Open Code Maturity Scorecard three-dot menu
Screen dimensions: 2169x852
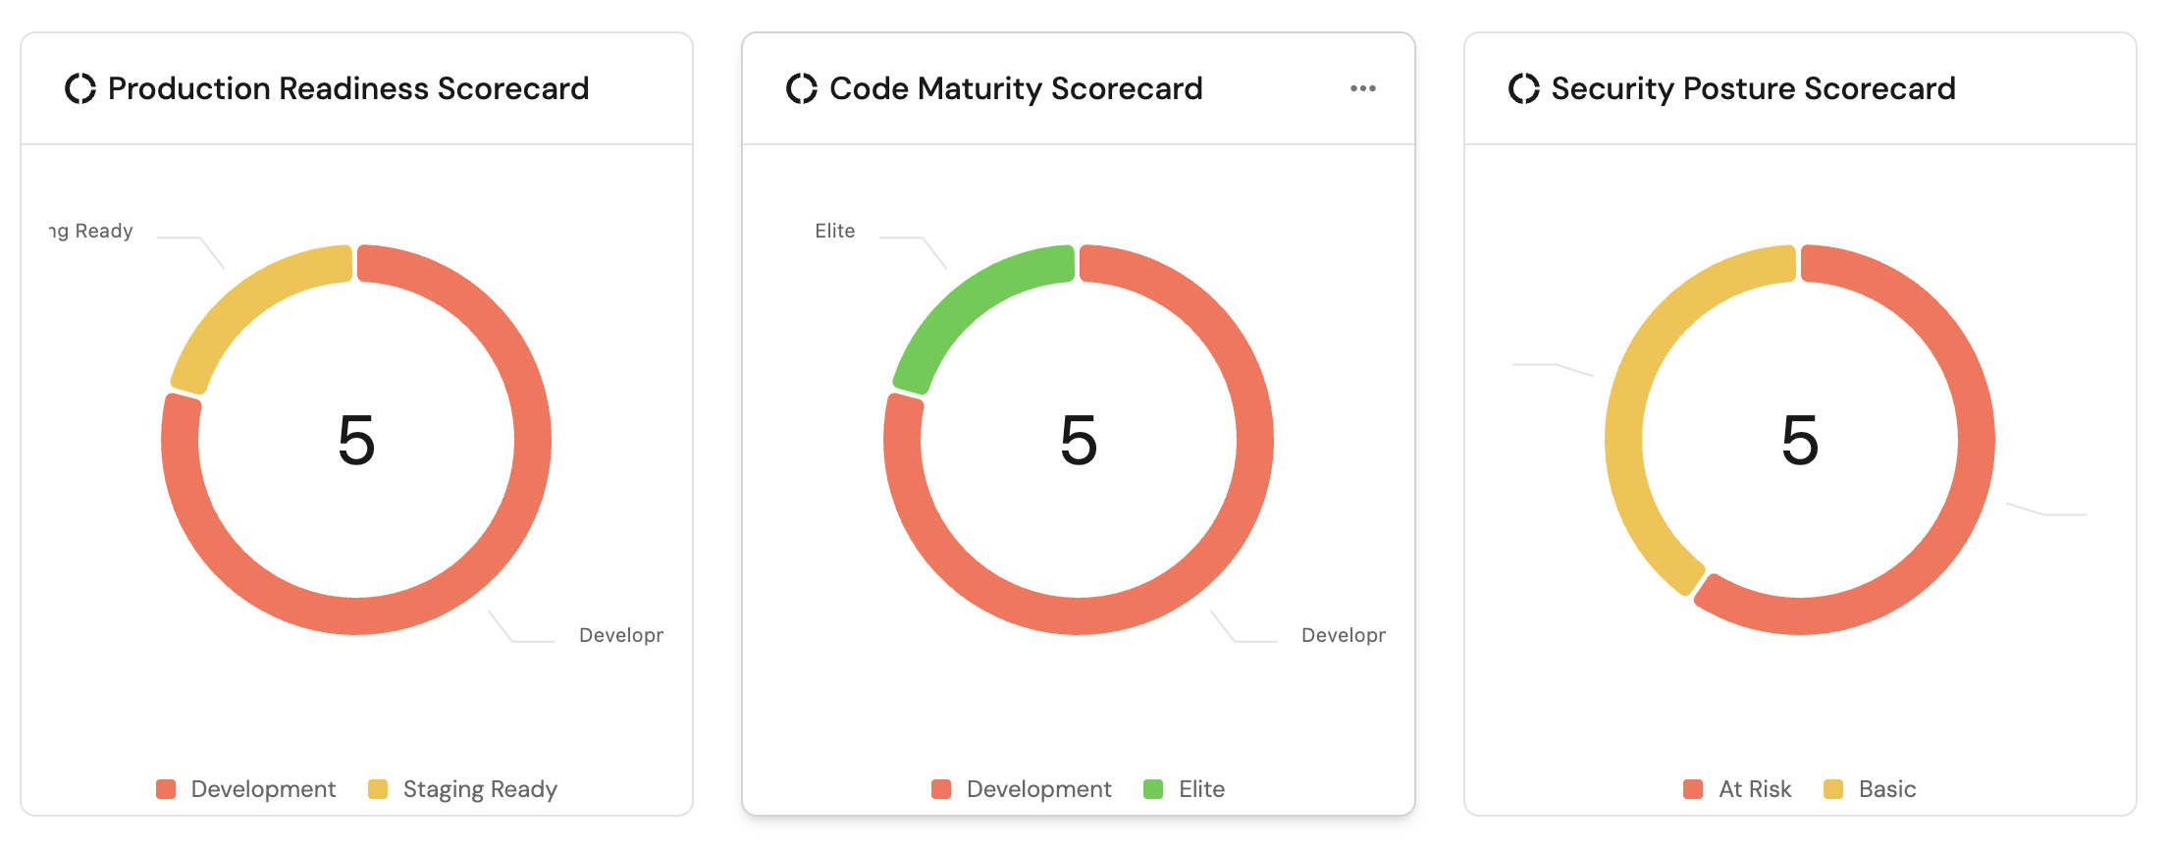coord(1362,88)
